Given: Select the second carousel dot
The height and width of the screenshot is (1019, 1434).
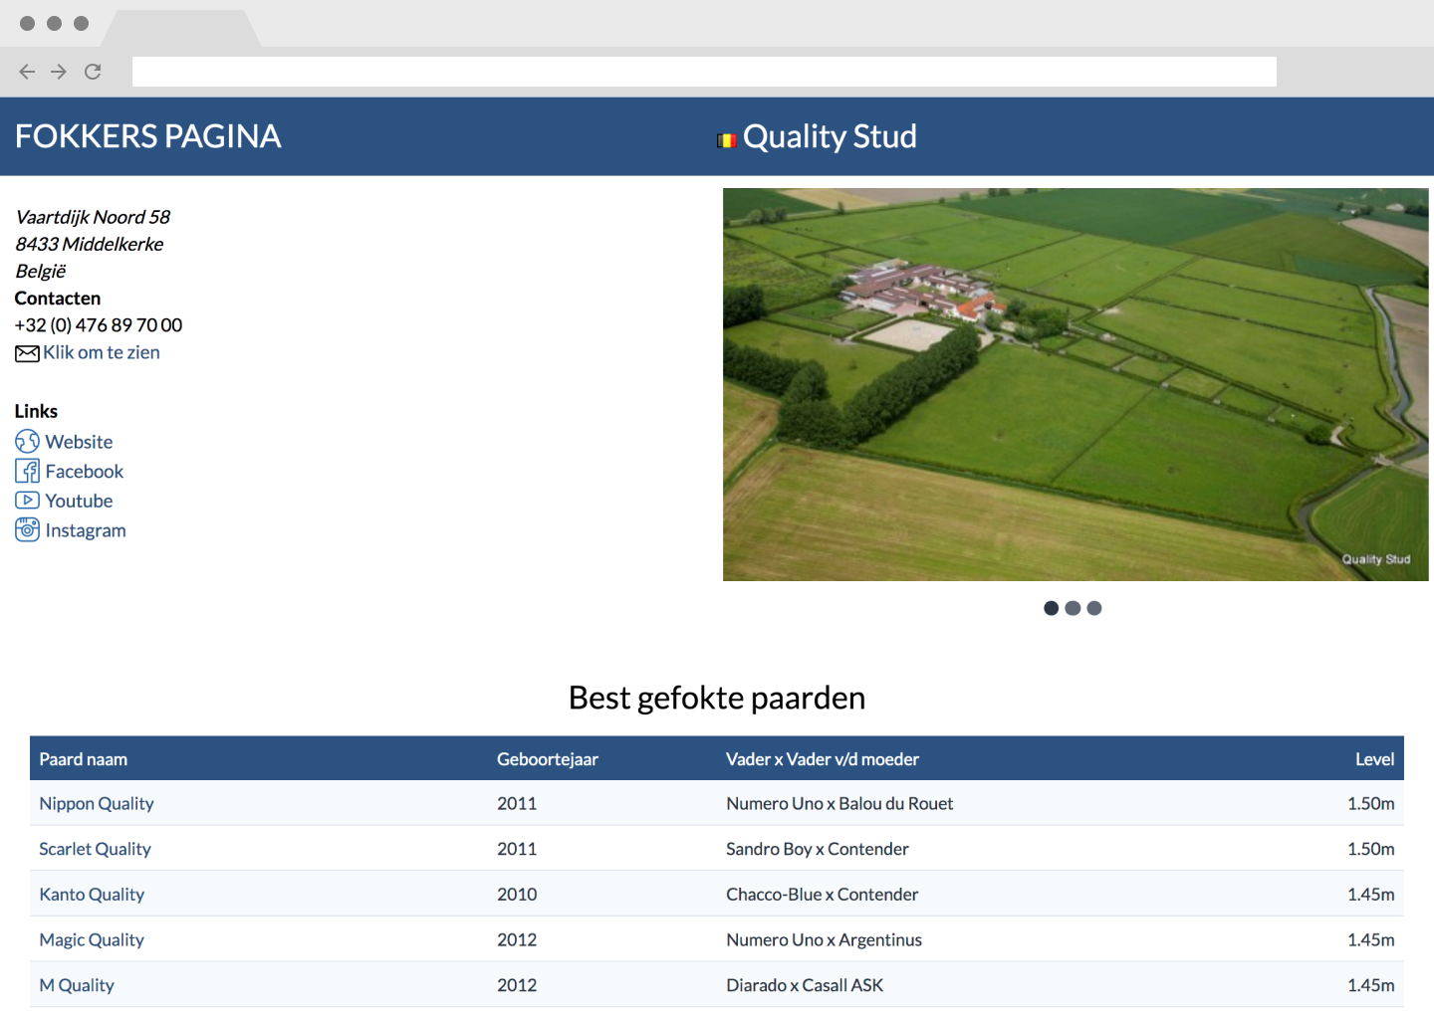Looking at the screenshot, I should pyautogui.click(x=1073, y=608).
